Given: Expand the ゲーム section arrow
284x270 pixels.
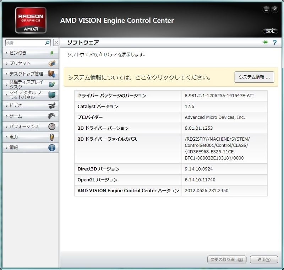Looking at the screenshot, I should 7,116.
